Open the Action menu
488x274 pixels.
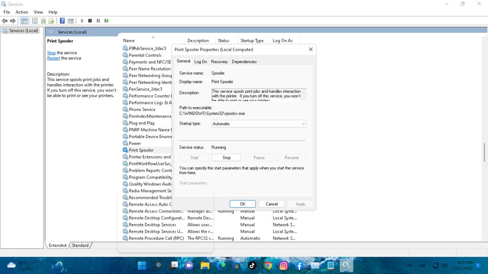tap(22, 12)
